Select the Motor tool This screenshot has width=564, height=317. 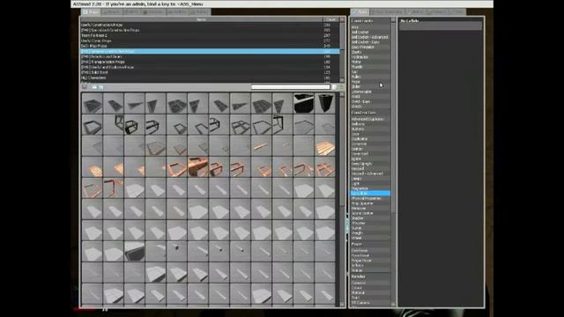pyautogui.click(x=370, y=62)
